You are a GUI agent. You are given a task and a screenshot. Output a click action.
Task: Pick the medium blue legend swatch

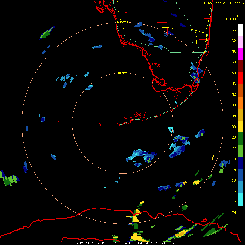click(240, 175)
